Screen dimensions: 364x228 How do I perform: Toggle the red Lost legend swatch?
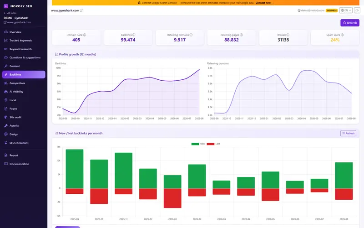click(210, 144)
